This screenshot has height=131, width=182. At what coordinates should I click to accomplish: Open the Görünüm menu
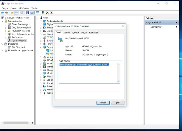[24, 8]
